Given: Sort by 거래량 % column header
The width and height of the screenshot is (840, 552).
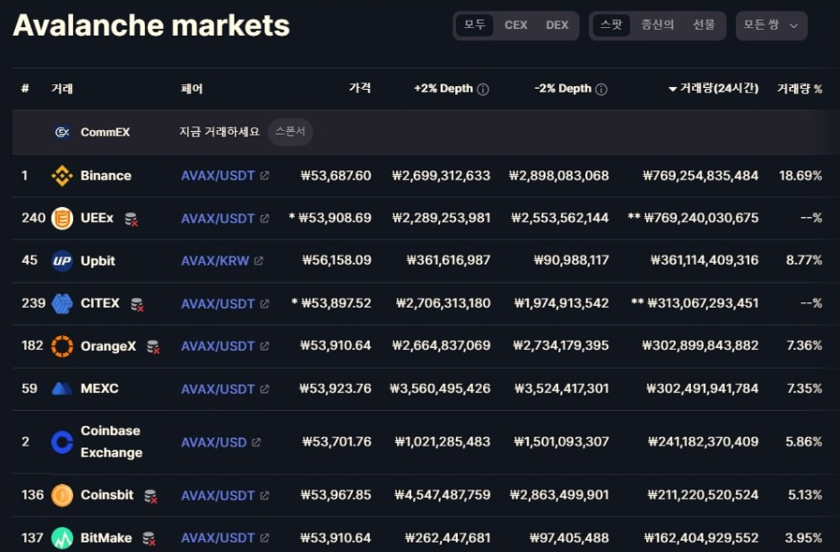Looking at the screenshot, I should pos(799,89).
